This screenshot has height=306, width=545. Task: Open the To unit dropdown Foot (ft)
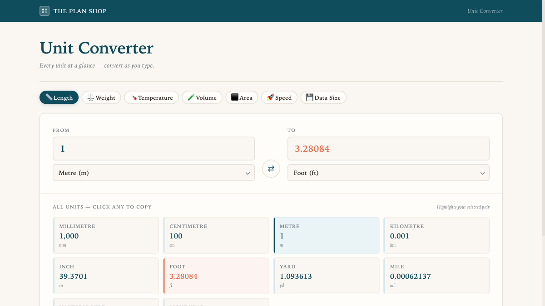click(x=388, y=173)
